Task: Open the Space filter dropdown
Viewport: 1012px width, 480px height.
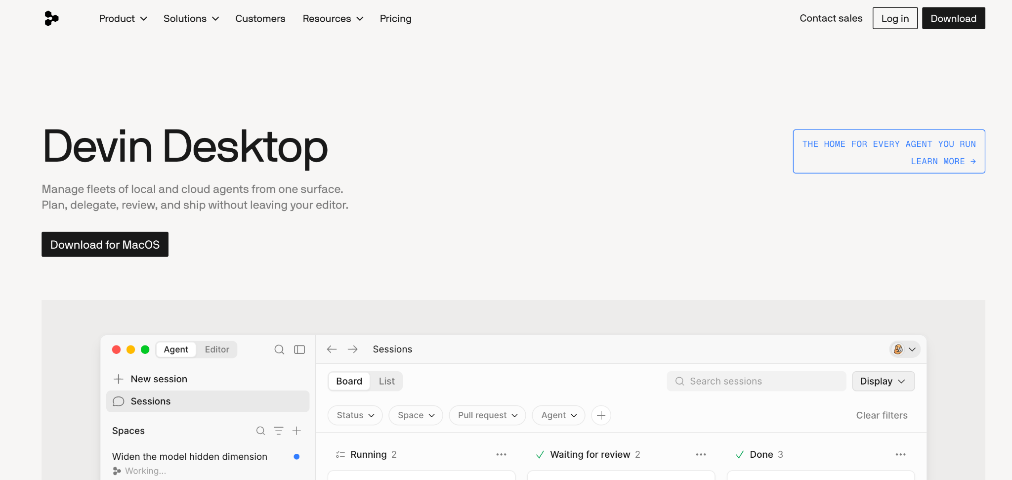Action: [x=416, y=415]
